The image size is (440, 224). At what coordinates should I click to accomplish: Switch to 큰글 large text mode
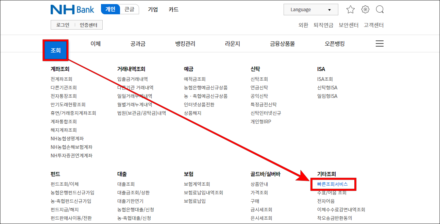(129, 9)
